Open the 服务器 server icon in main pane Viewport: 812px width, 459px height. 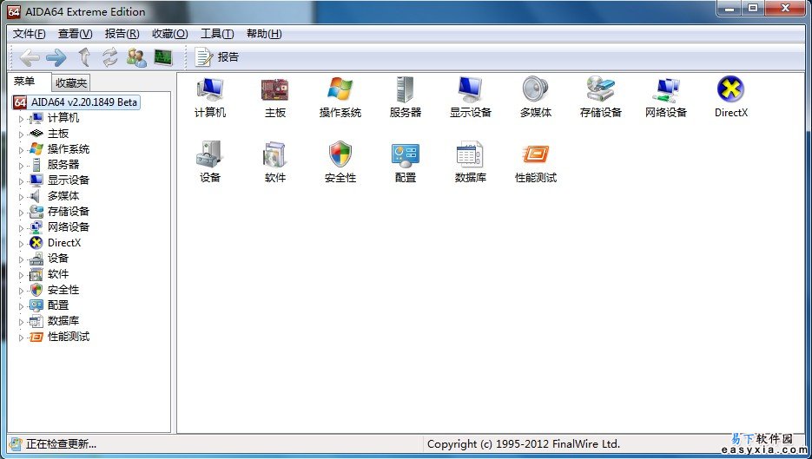(405, 89)
